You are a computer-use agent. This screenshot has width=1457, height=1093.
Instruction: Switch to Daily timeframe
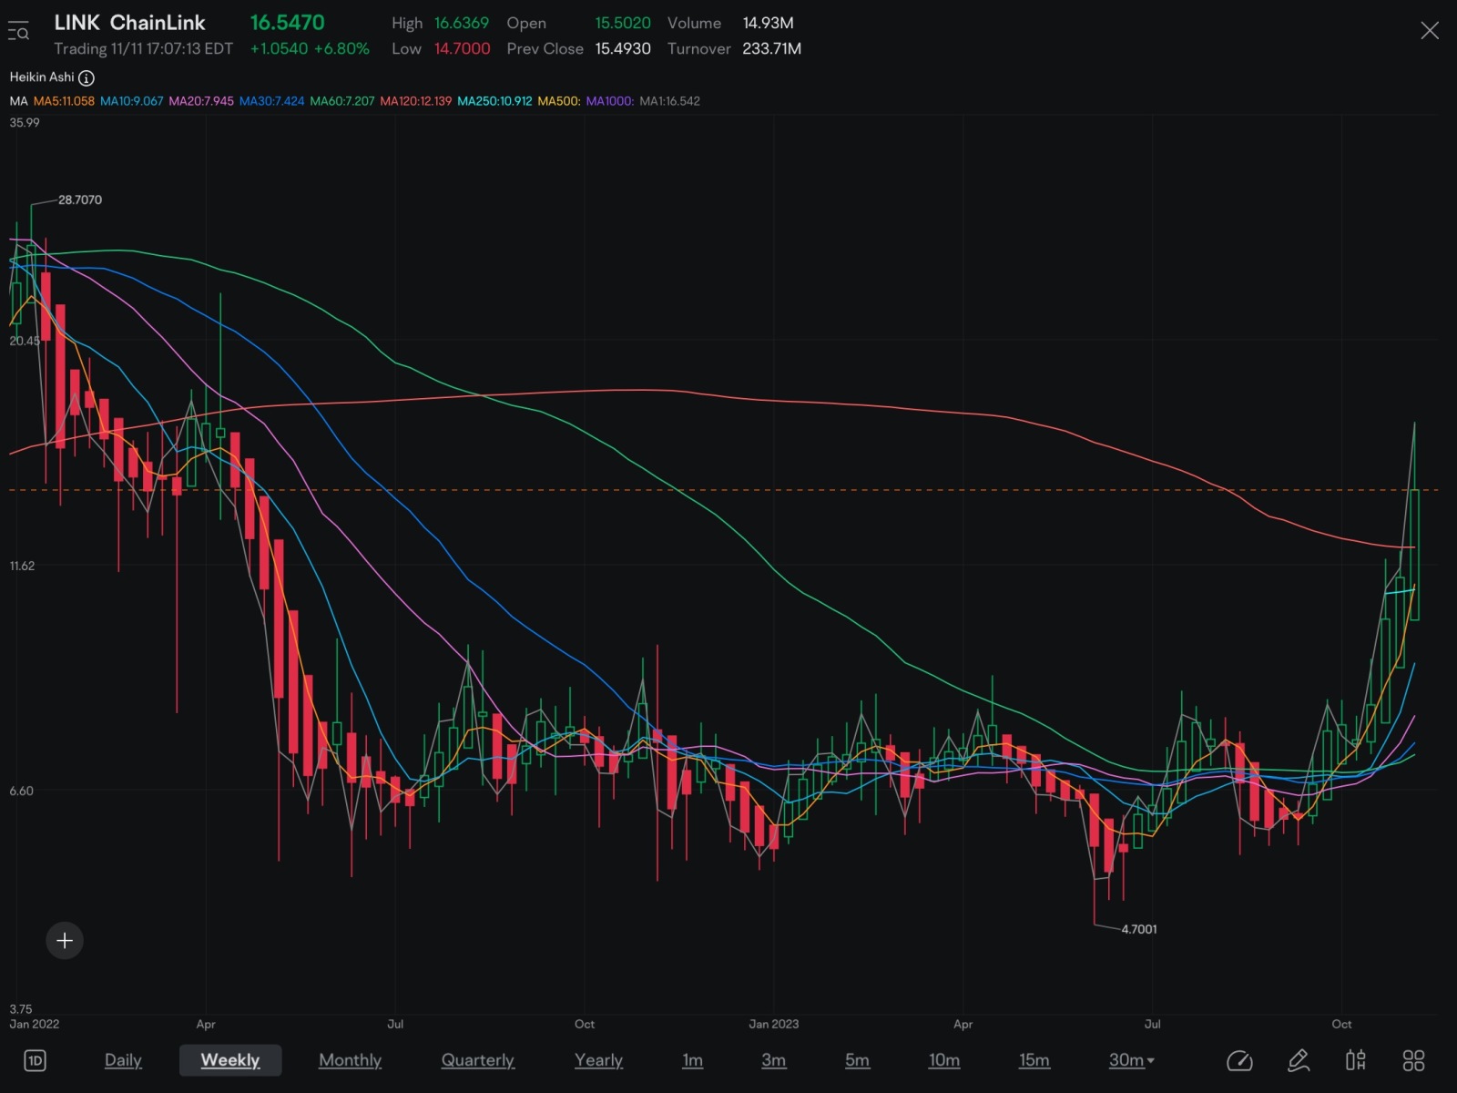coord(123,1060)
